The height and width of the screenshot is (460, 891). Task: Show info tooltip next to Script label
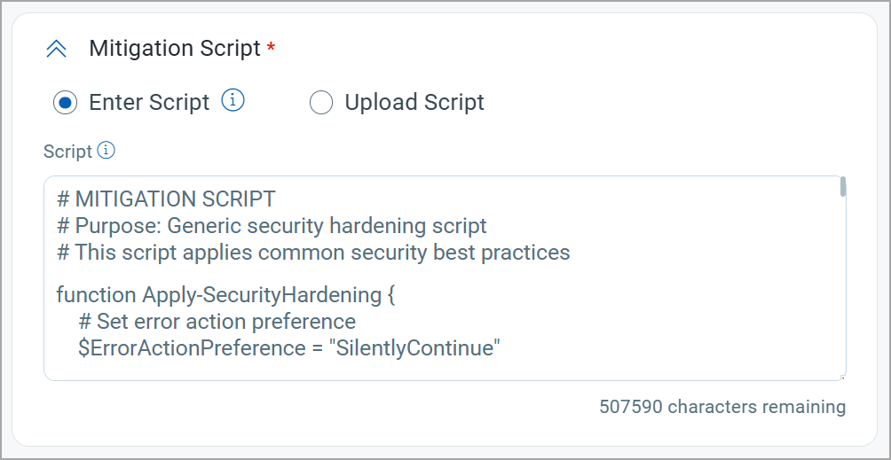(x=106, y=151)
